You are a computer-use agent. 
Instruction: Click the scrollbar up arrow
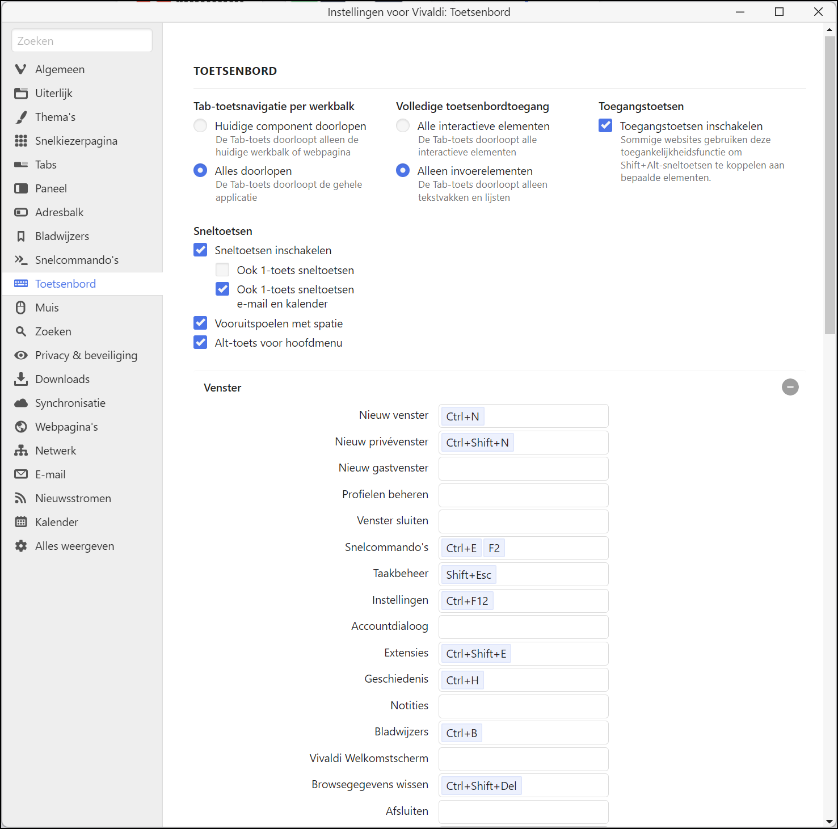coord(829,30)
